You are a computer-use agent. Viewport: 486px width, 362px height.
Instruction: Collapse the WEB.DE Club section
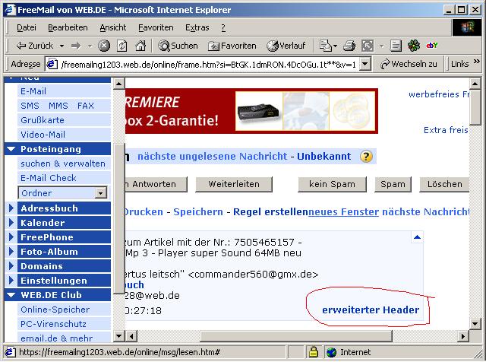coord(11,295)
